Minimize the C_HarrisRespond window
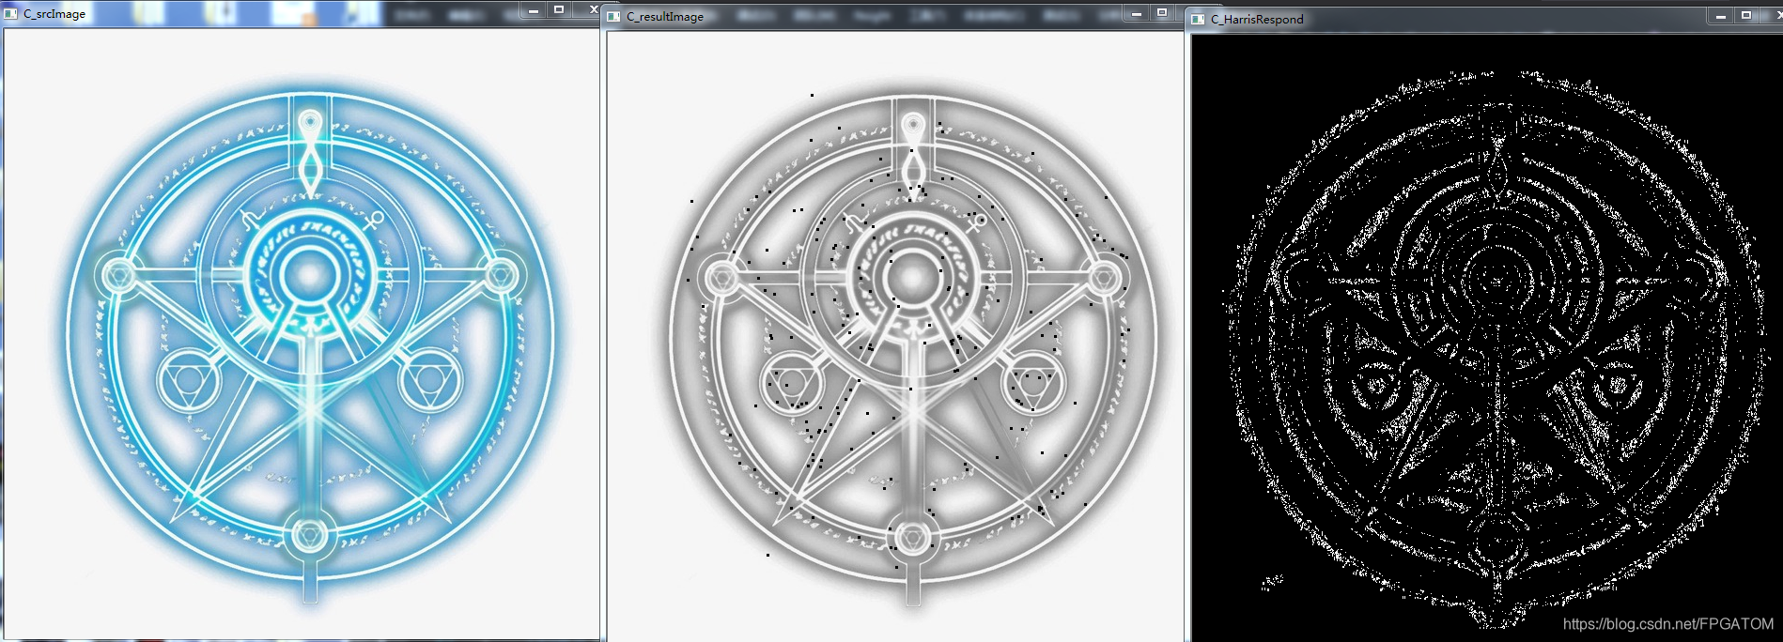 [1720, 16]
